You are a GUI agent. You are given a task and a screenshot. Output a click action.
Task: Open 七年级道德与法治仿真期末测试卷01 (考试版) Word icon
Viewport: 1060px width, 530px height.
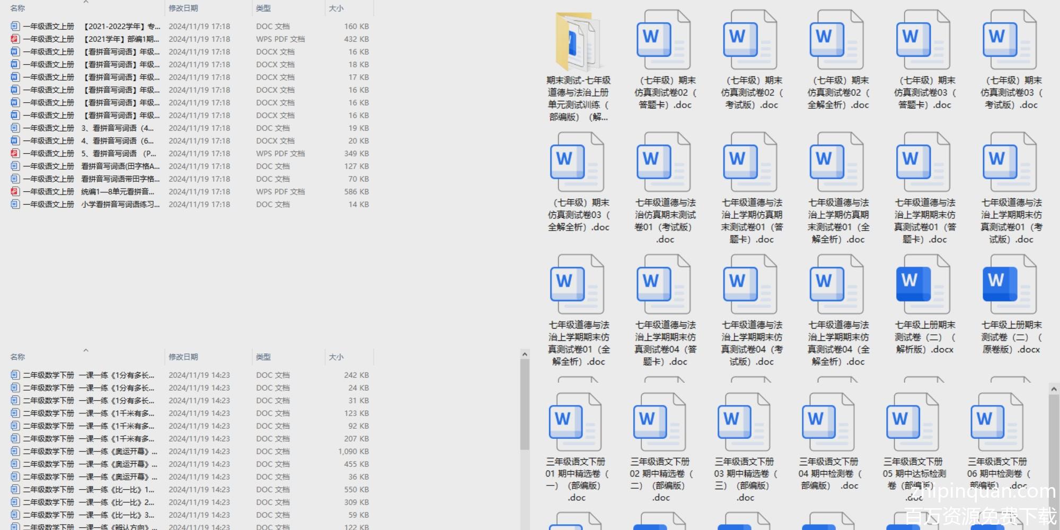point(664,162)
